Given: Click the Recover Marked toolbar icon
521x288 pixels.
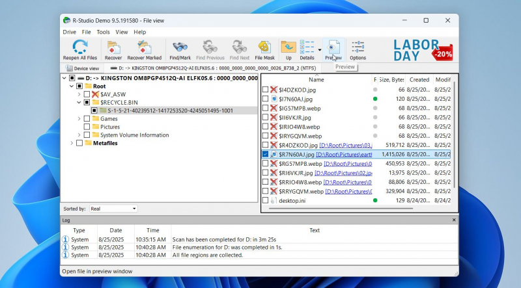Looking at the screenshot, I should coord(144,47).
